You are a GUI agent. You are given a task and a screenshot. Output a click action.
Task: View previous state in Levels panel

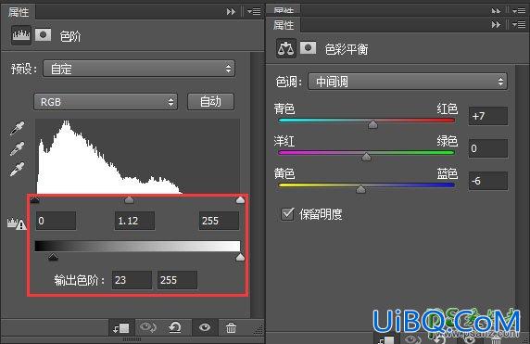[147, 327]
